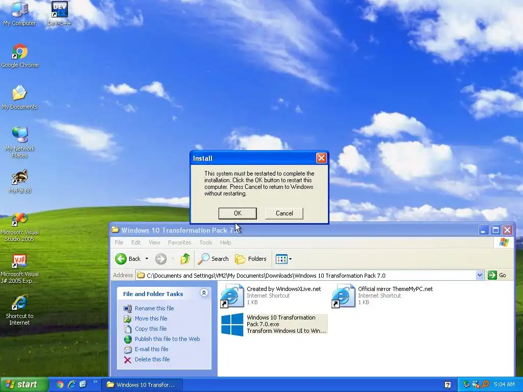The width and height of the screenshot is (523, 392).
Task: Click the orange magnifier tray icon
Action: tap(485, 385)
